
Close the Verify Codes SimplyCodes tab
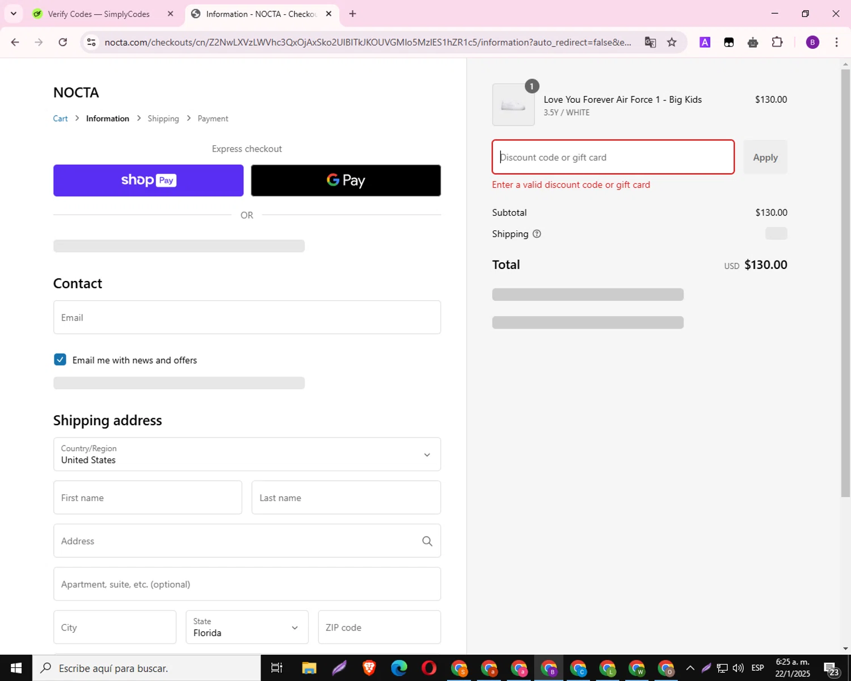(x=170, y=14)
